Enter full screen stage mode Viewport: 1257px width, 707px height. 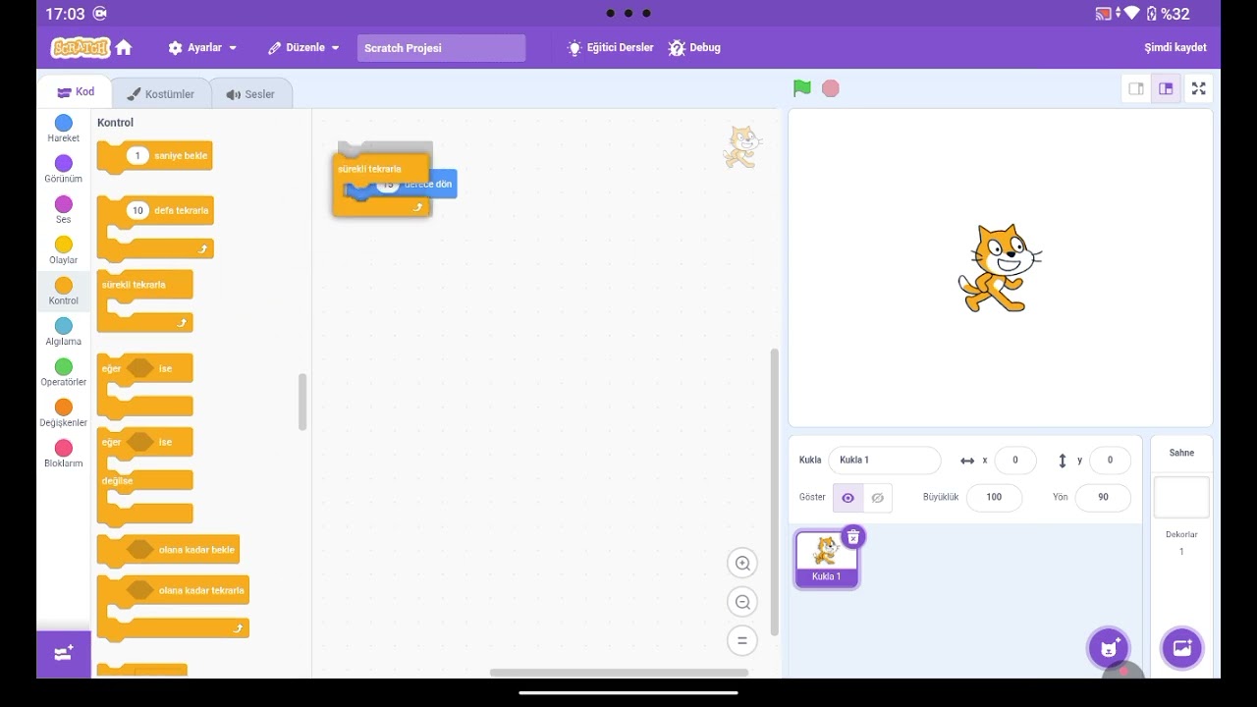(x=1199, y=88)
